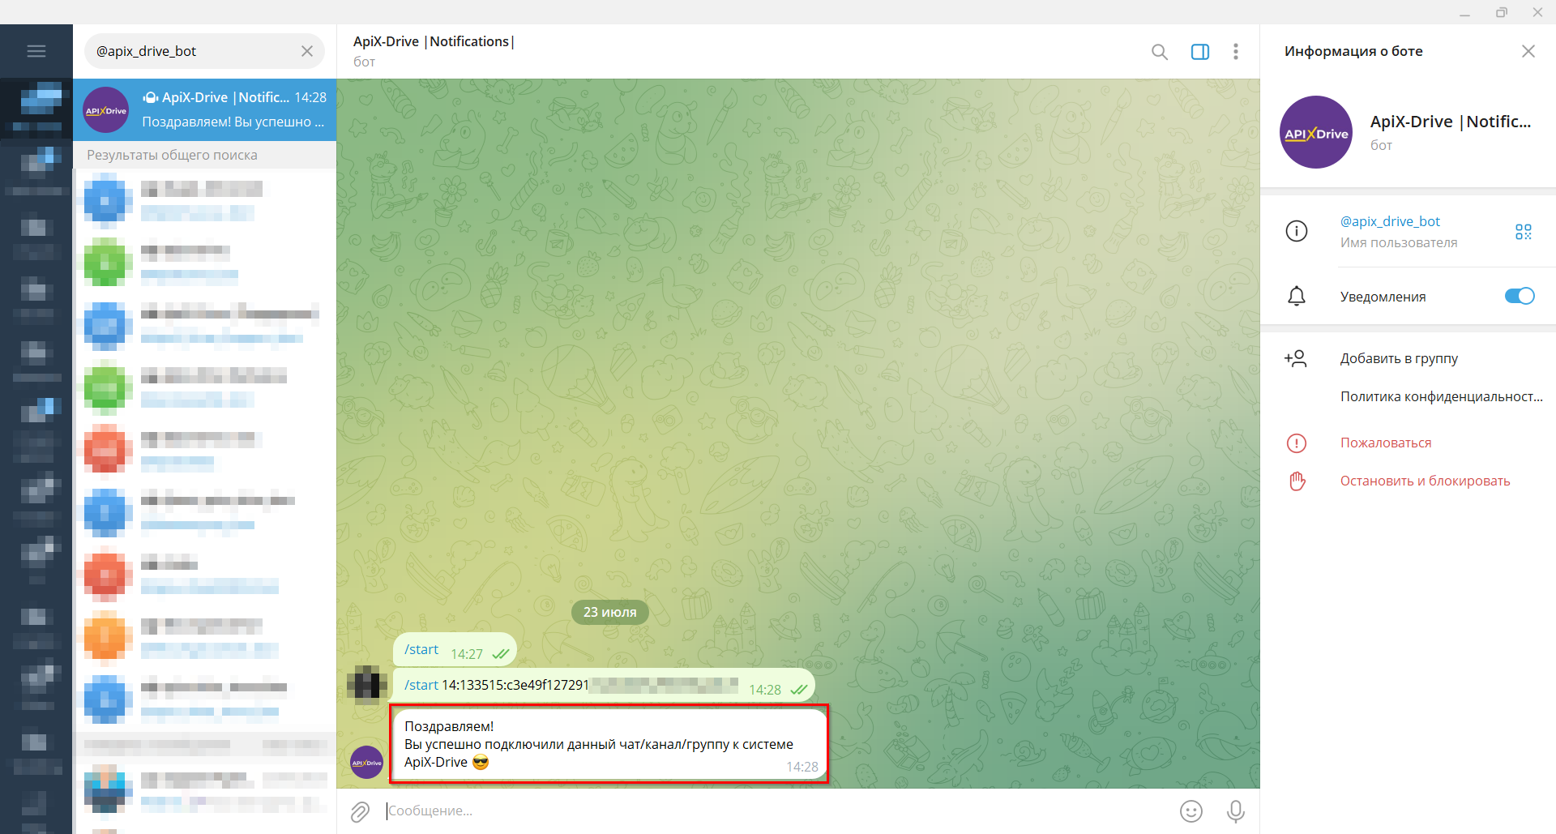The width and height of the screenshot is (1556, 834).
Task: Open Политика конфиденциальности link
Action: click(1441, 396)
